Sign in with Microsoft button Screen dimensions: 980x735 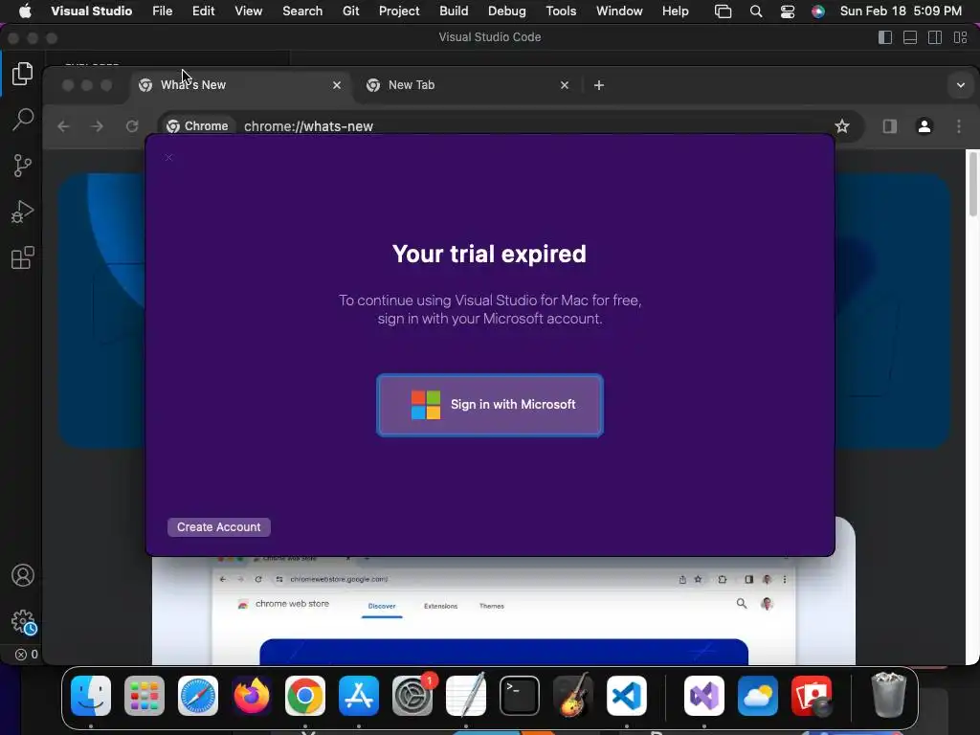490,405
